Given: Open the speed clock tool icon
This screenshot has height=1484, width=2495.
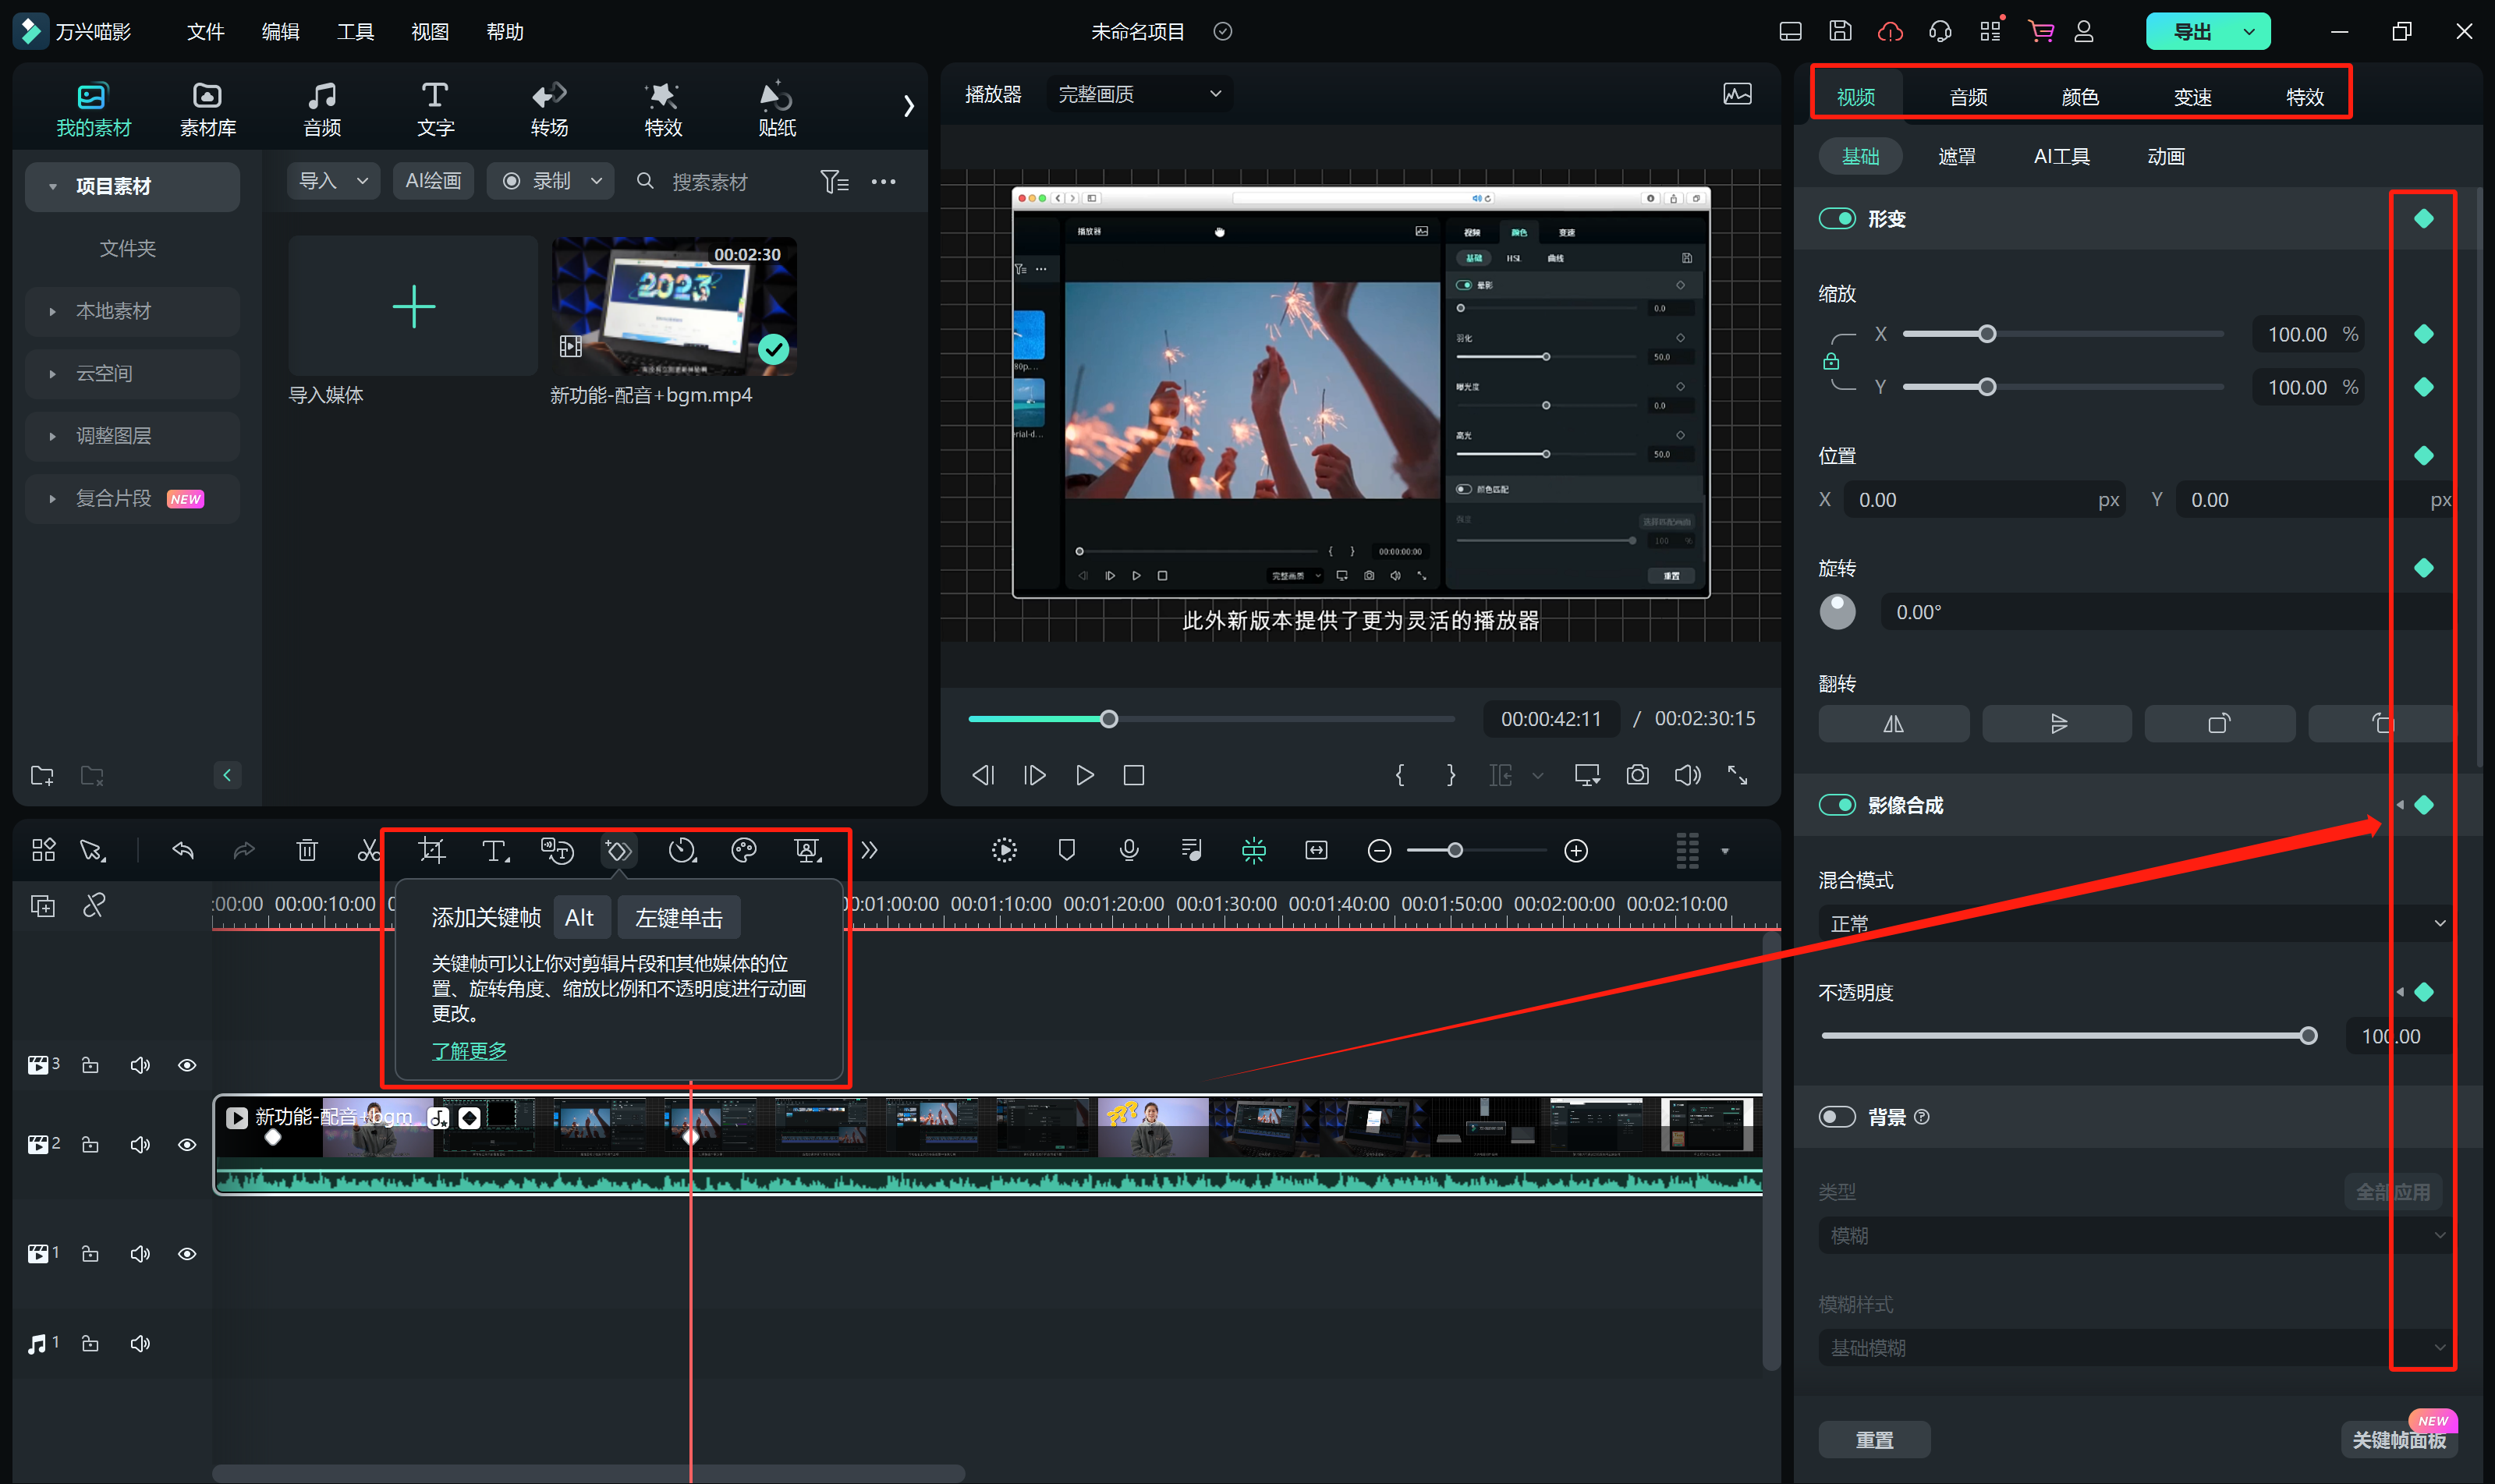Looking at the screenshot, I should click(682, 851).
